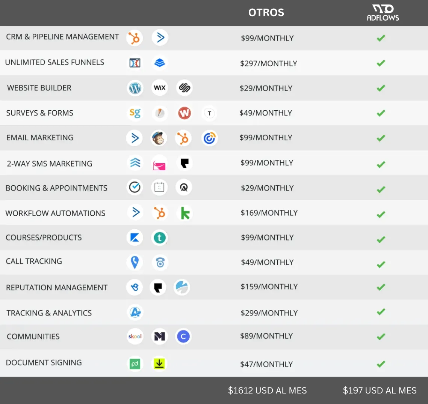Click the green PandaDoc icon

[x=135, y=363]
